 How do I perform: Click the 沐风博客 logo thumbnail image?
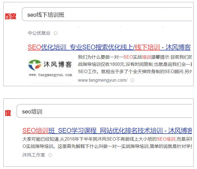point(50,69)
